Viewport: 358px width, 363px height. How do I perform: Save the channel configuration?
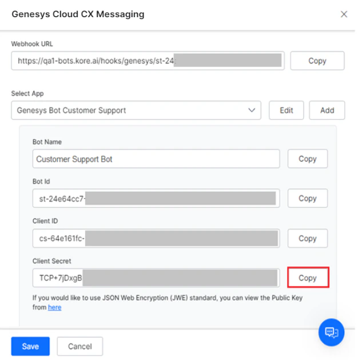click(x=30, y=346)
